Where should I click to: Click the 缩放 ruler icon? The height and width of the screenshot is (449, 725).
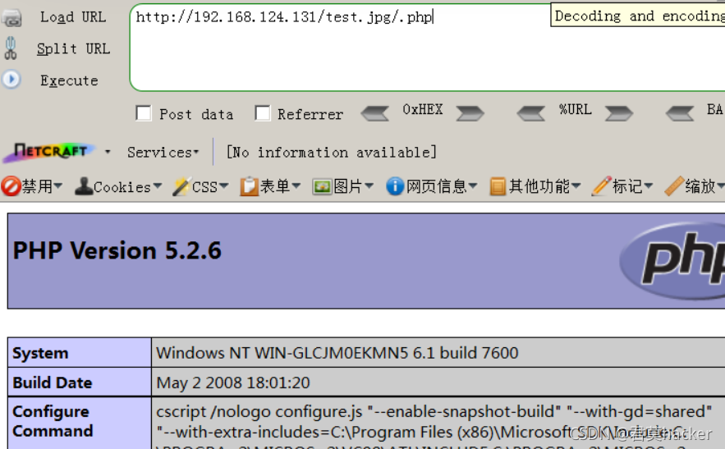674,186
